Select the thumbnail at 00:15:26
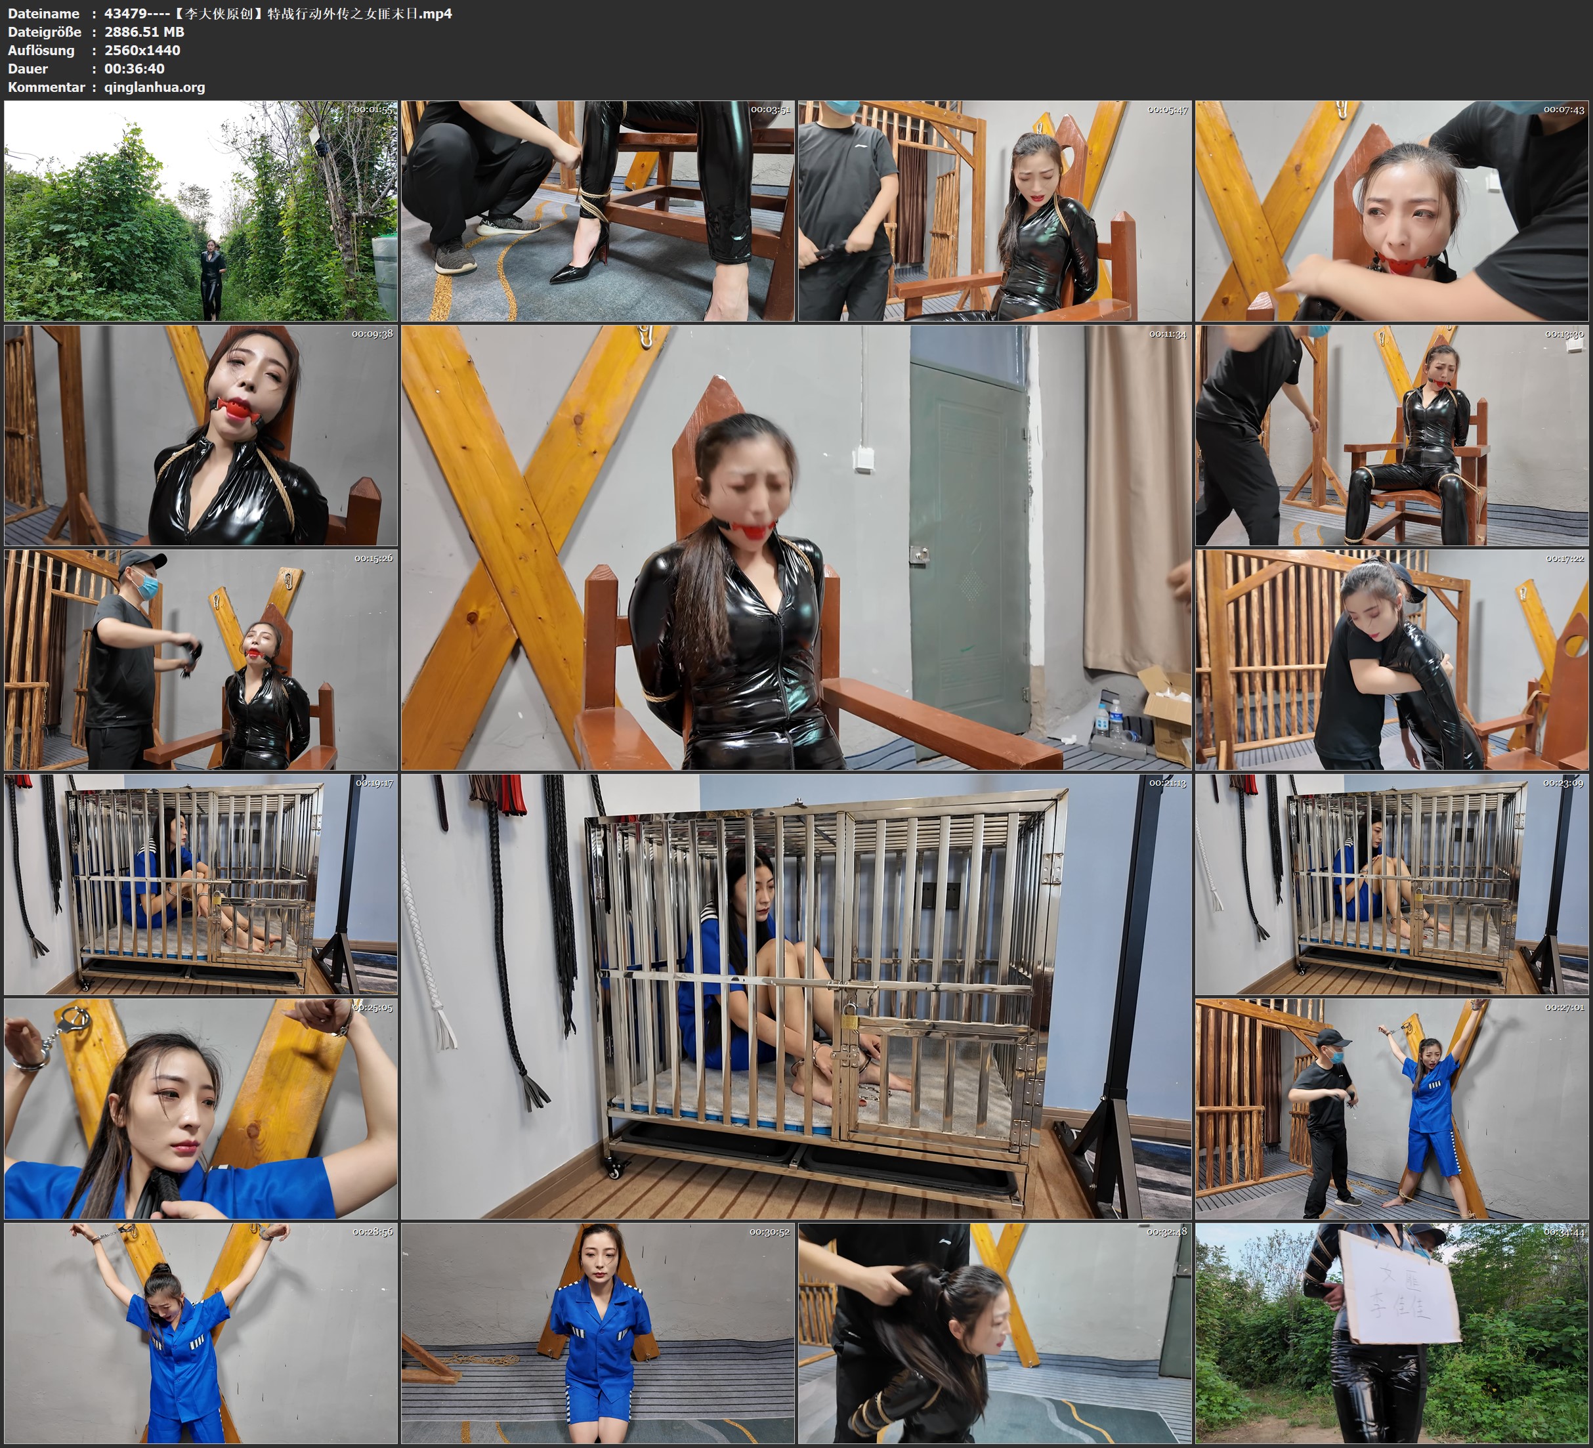The image size is (1593, 1448). pyautogui.click(x=201, y=659)
